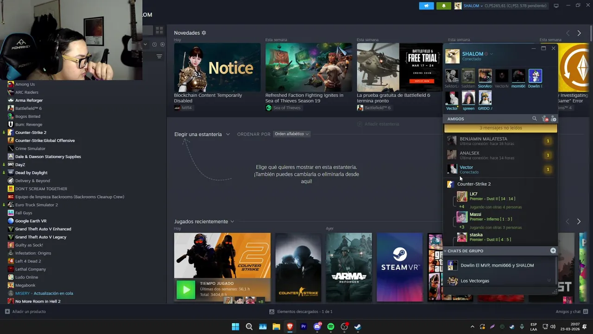
Task: Click the downloads icon in bottom bar
Action: [272, 312]
